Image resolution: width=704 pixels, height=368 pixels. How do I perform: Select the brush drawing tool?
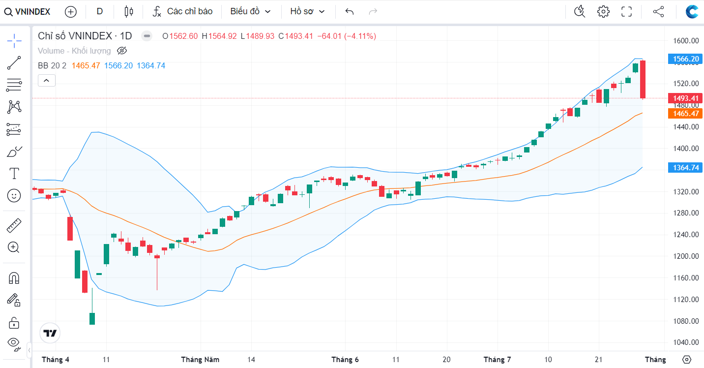click(14, 151)
